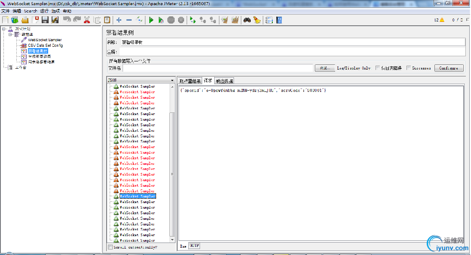
Task: Click the Collapse All minus icon
Action: [129, 20]
